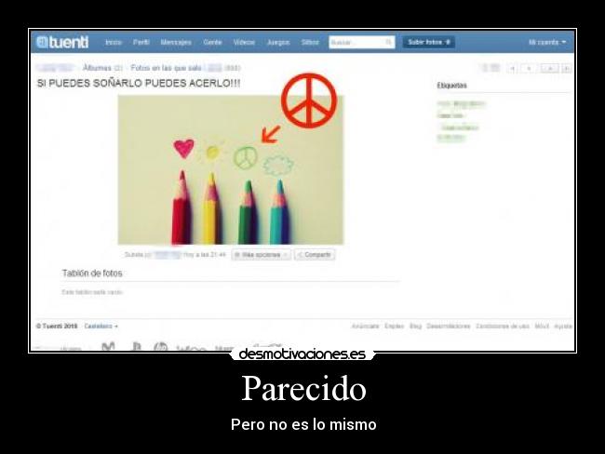
Task: Expand the Más opciones dropdown
Action: (262, 255)
